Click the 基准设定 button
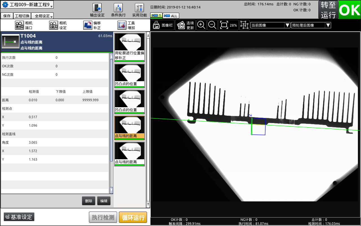Screen dimensions: 361x226 pos(19,217)
